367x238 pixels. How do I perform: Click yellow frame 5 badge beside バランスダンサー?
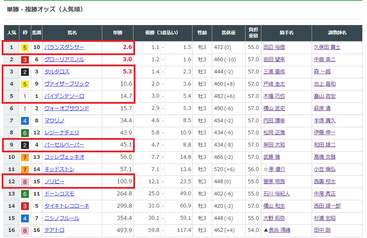pyautogui.click(x=25, y=47)
